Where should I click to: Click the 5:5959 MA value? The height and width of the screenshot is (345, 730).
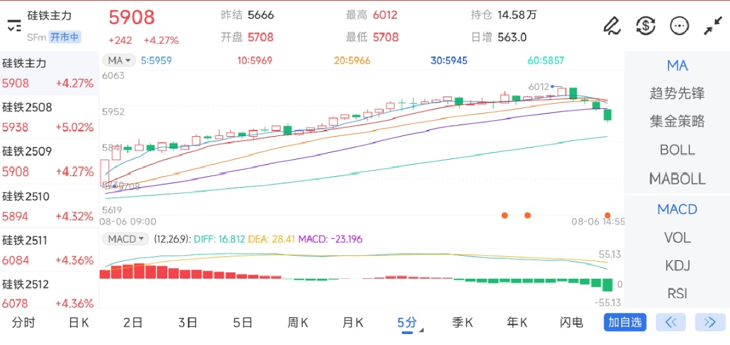[156, 61]
